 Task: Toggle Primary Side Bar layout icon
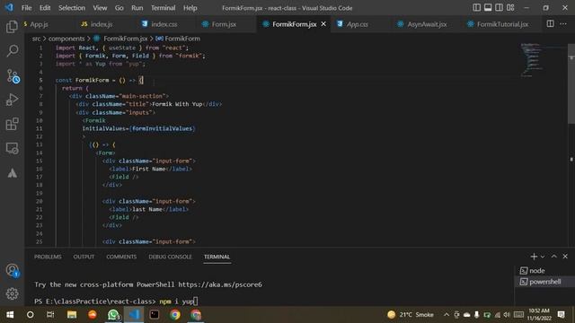(x=476, y=8)
